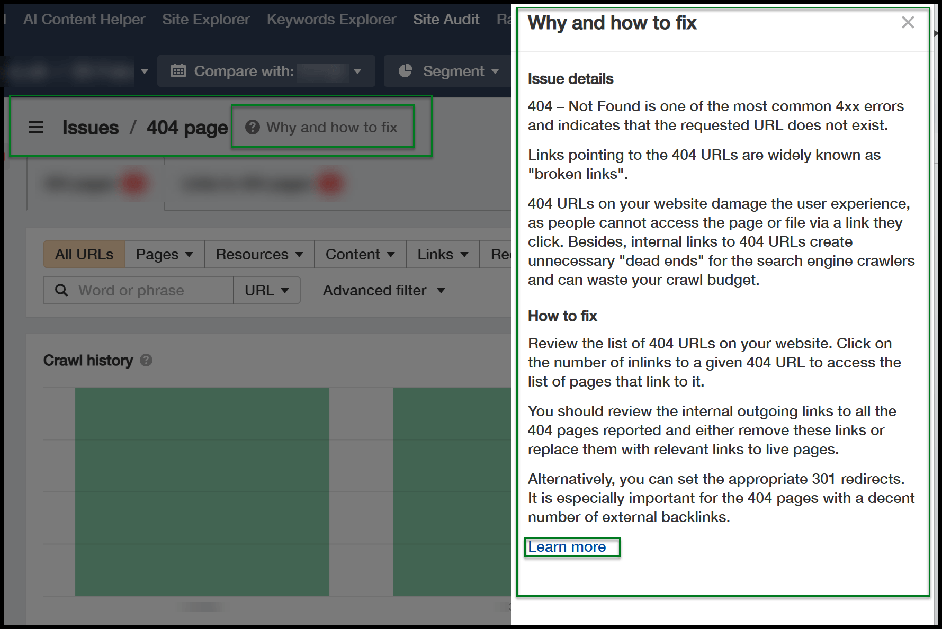
Task: Expand the Advanced filter options
Action: [x=384, y=290]
